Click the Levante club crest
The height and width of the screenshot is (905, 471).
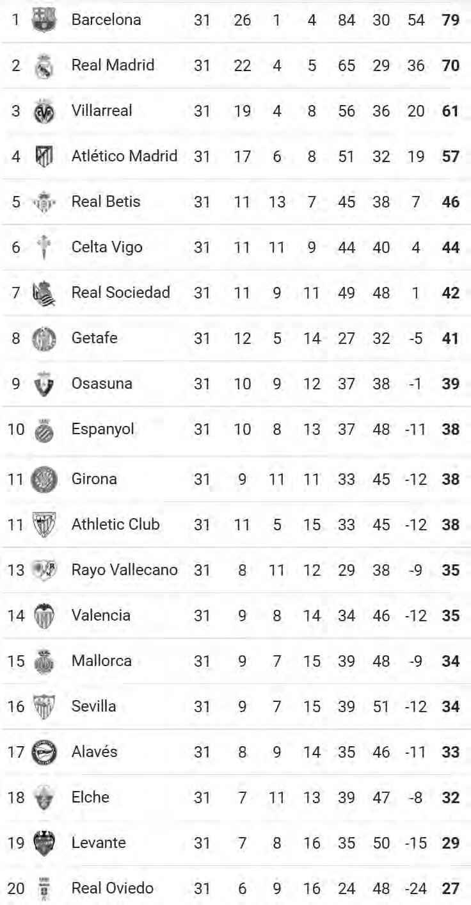click(x=44, y=843)
